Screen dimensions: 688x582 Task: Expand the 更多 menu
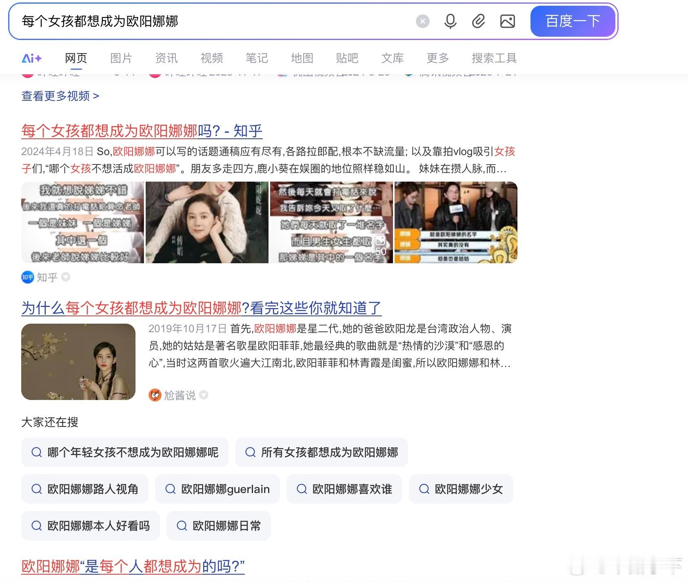click(438, 58)
